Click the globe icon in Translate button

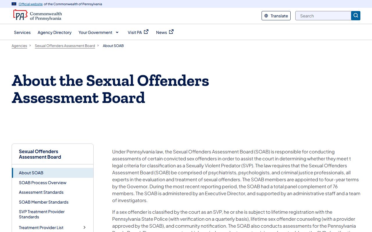coord(266,16)
